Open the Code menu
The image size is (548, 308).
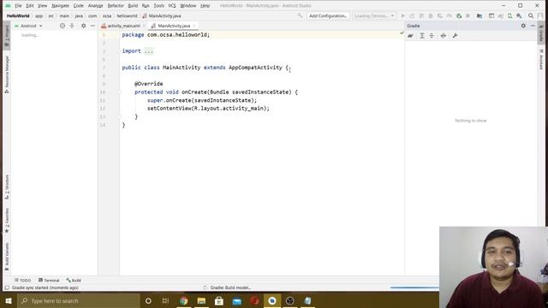[78, 6]
